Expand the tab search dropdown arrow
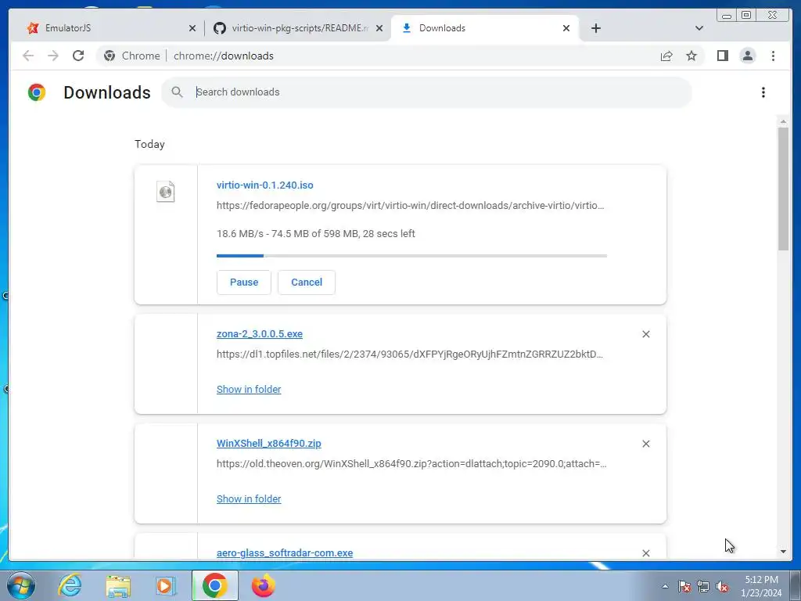The height and width of the screenshot is (601, 801). point(699,28)
